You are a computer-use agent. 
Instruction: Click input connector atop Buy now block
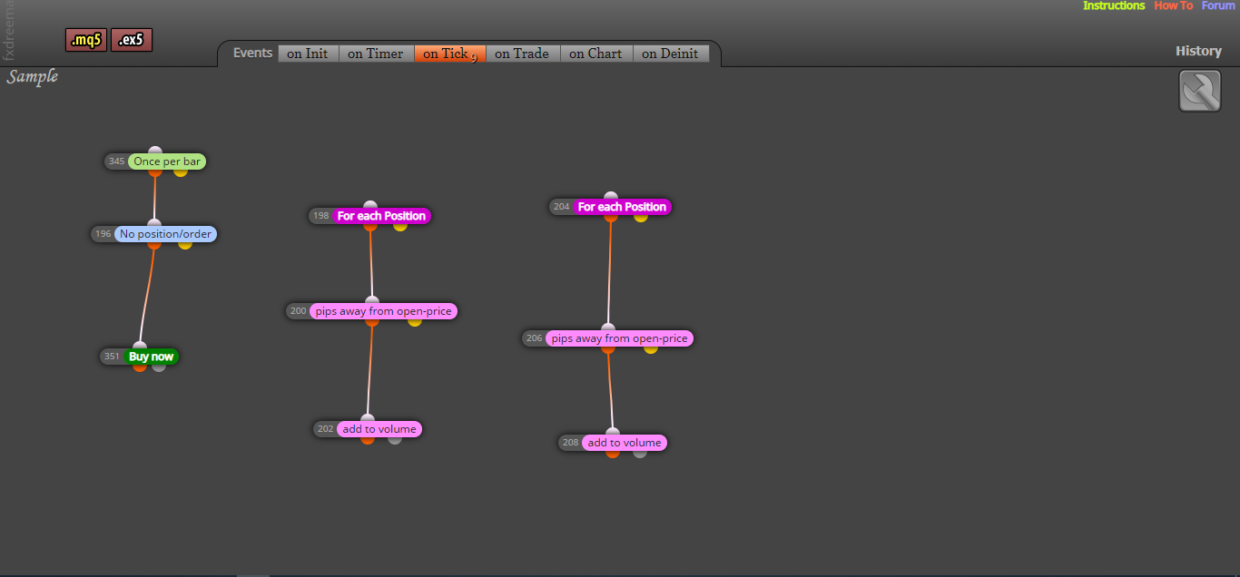point(140,347)
